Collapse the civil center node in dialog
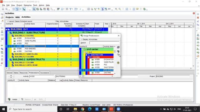The height and width of the screenshot is (112, 200). 82,49
